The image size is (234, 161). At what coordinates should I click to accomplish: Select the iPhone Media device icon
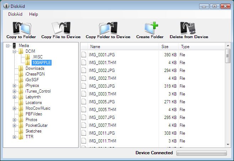[x=14, y=46]
